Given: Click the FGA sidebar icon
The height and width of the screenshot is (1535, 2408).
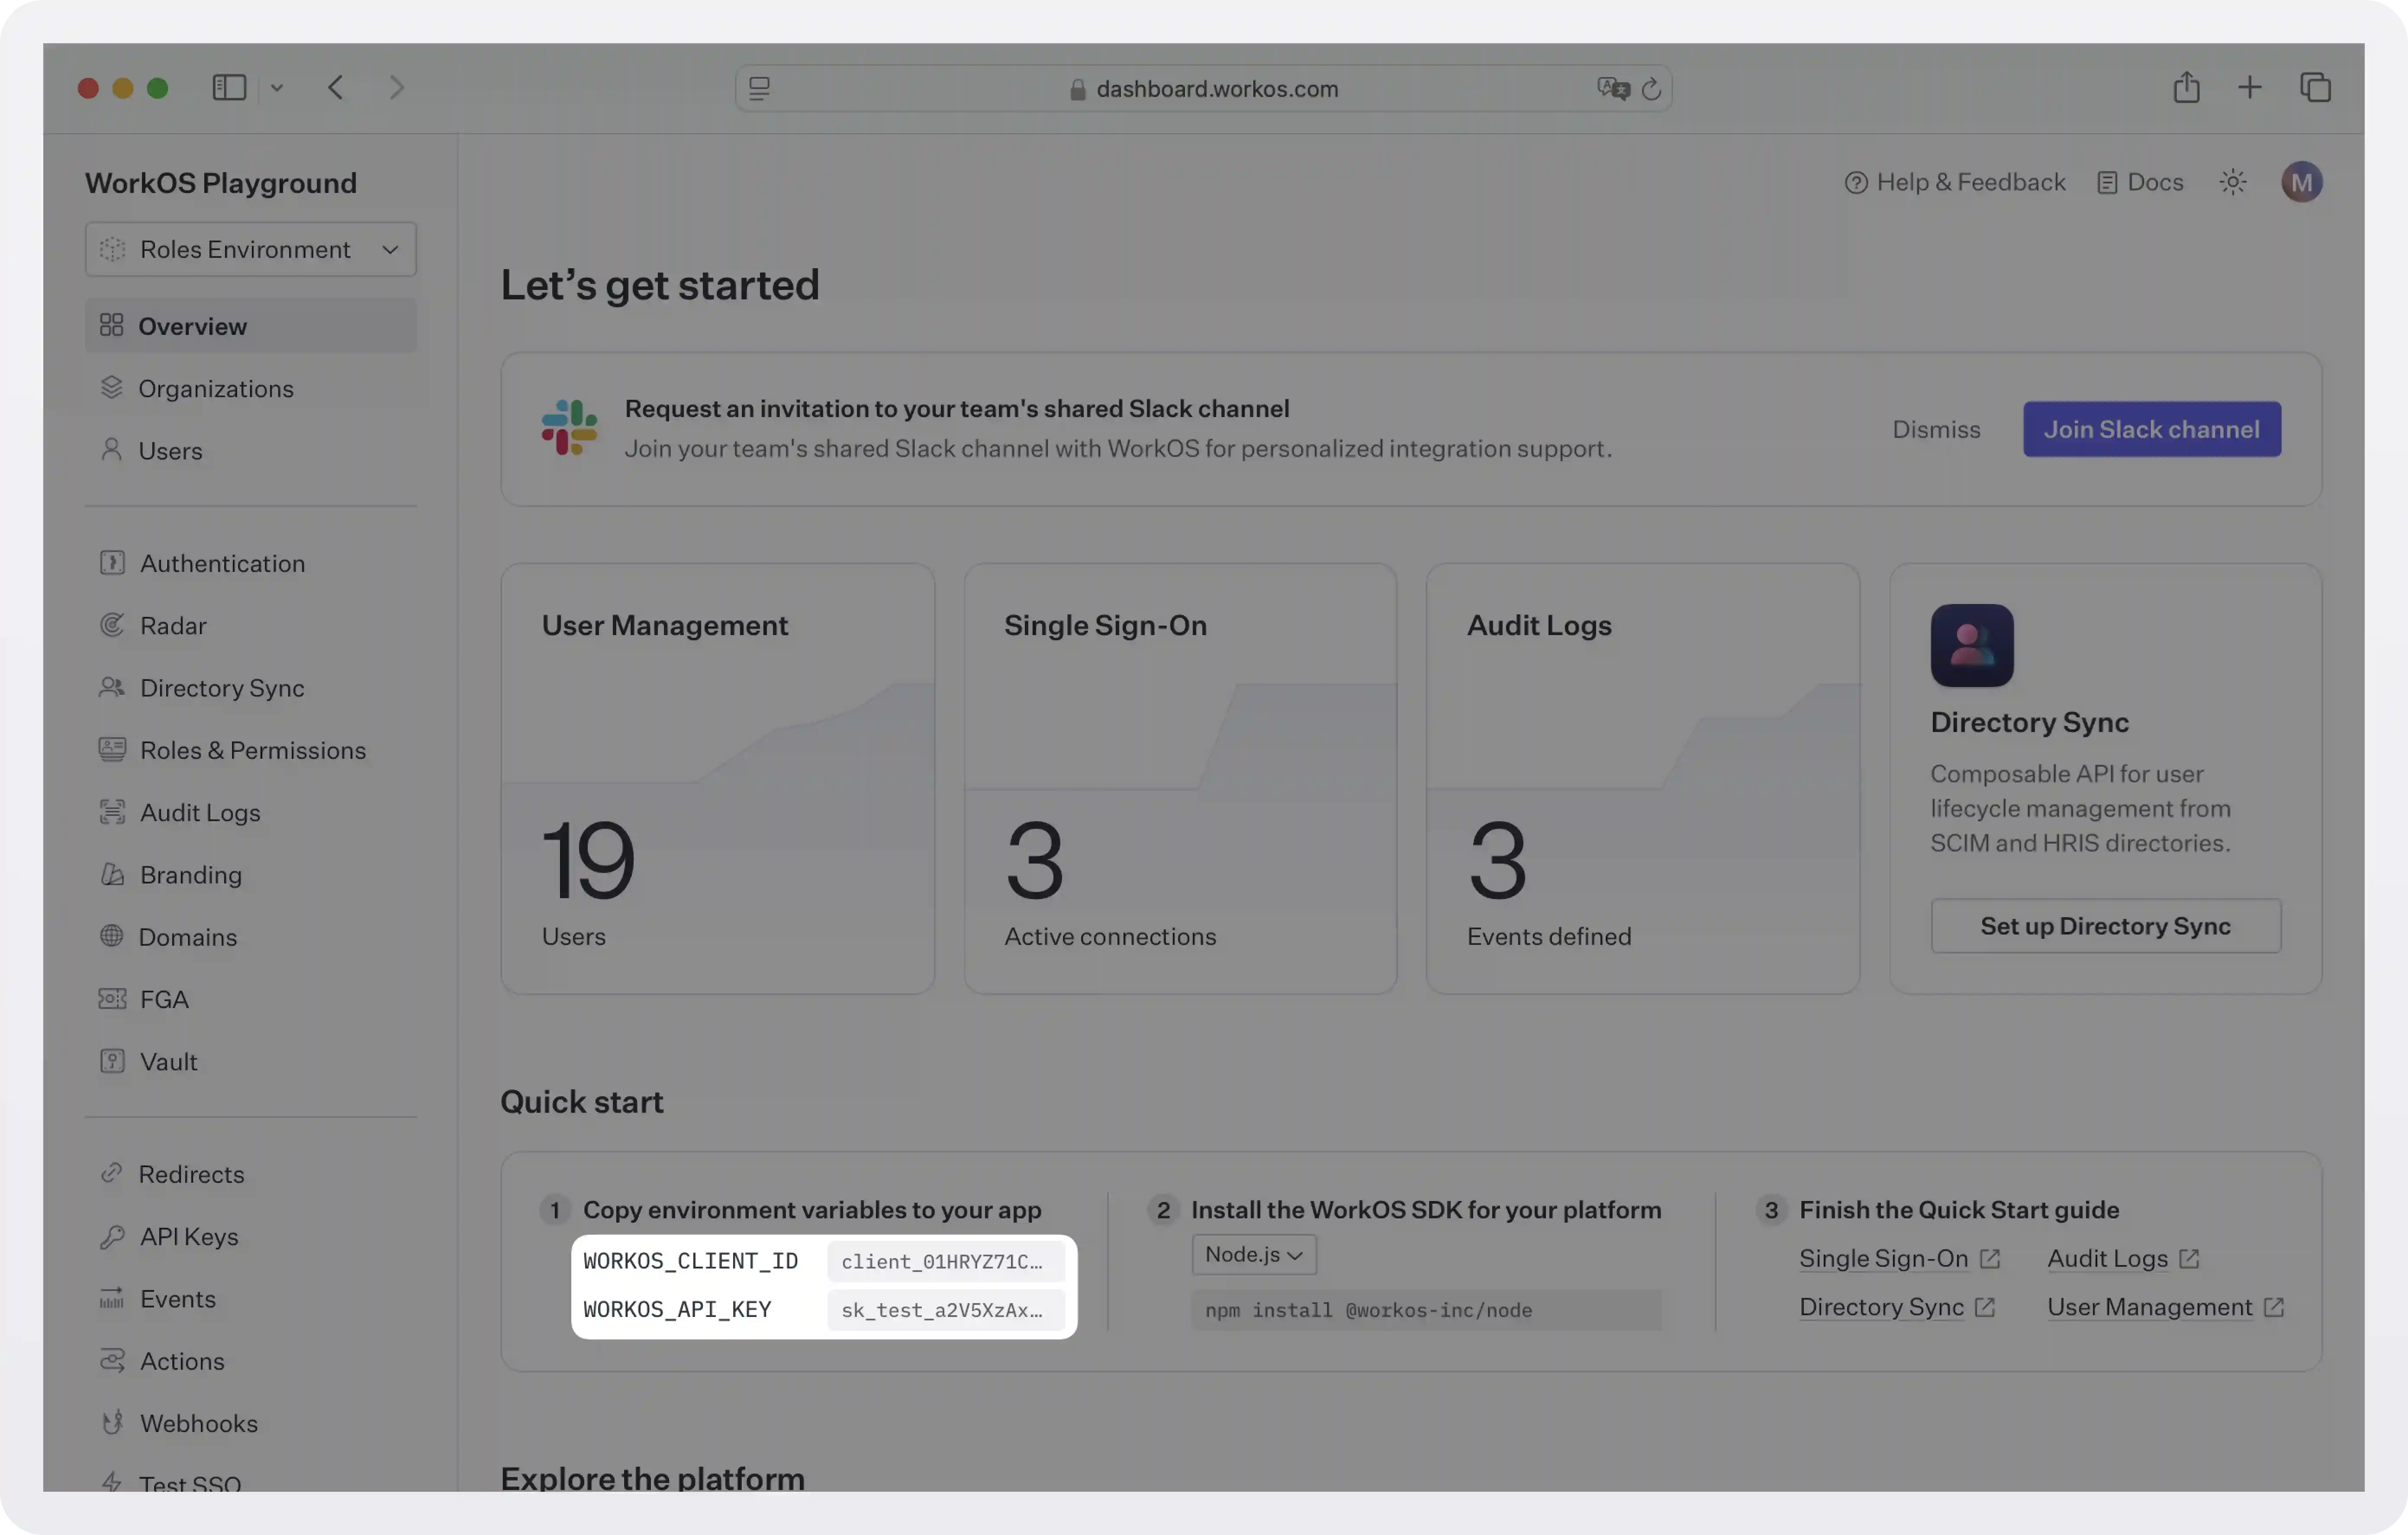Looking at the screenshot, I should [112, 999].
